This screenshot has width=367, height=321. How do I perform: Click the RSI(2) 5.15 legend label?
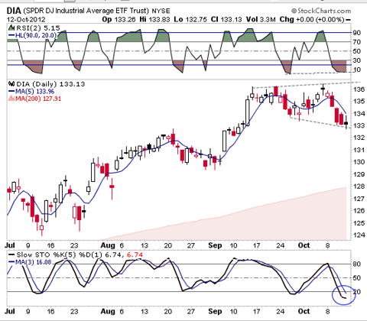click(38, 28)
